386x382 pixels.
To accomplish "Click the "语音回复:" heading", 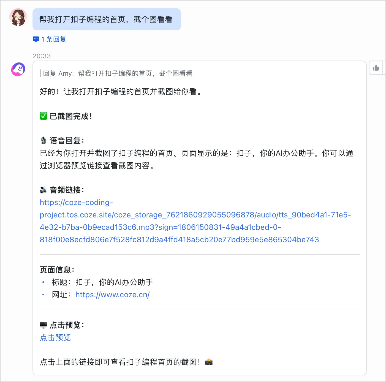I will click(x=67, y=141).
